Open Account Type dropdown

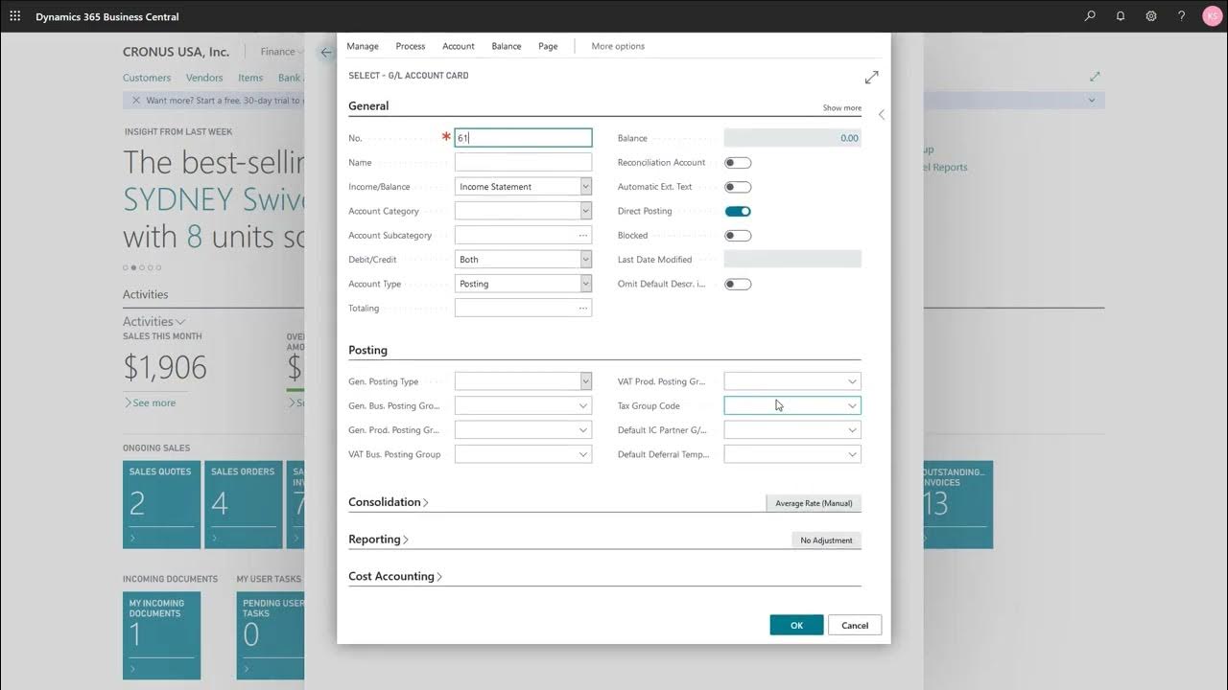coord(585,284)
